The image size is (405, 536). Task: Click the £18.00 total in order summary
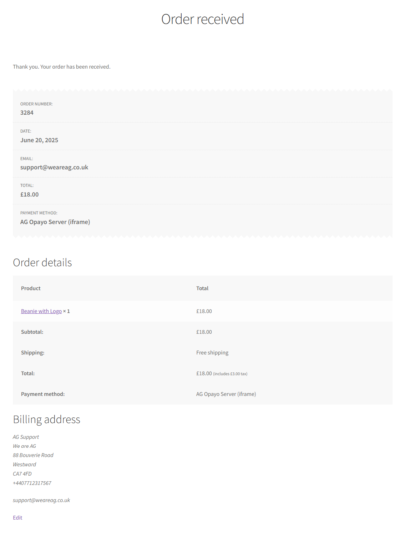[x=30, y=194]
